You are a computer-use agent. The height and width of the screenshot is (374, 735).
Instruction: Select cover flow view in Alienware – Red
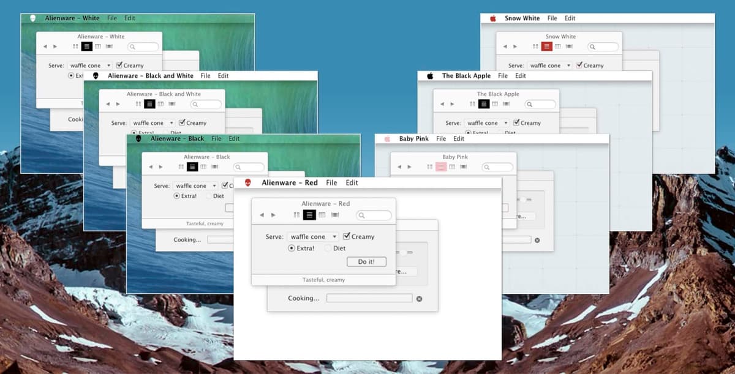(x=335, y=215)
